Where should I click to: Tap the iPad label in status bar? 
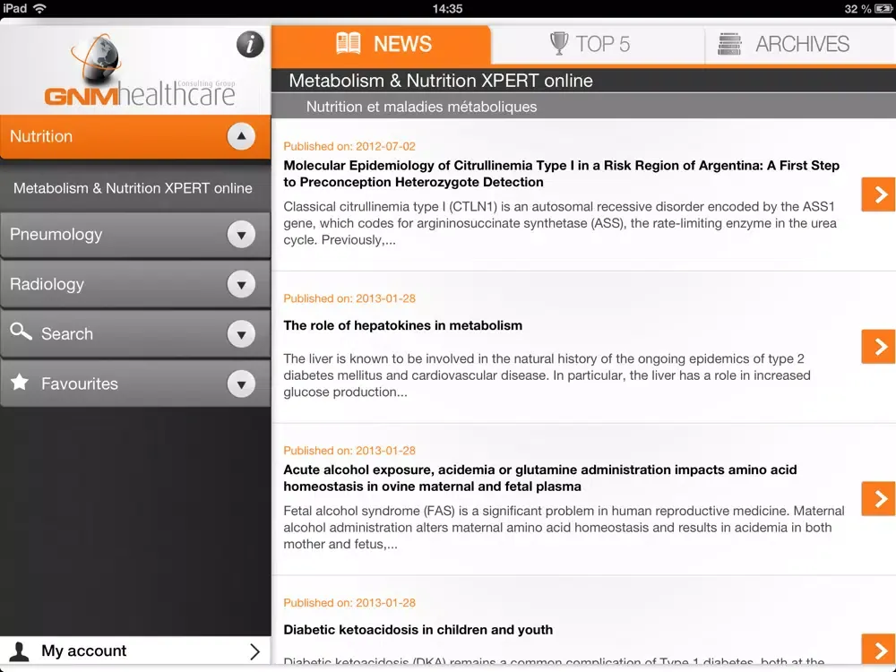pos(15,9)
